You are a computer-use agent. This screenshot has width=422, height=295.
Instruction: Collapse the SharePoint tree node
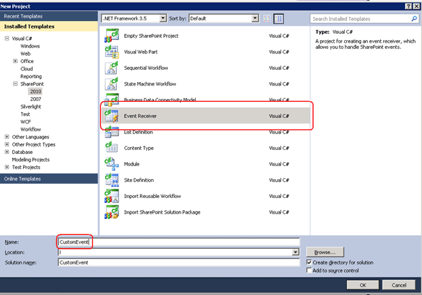click(x=16, y=84)
